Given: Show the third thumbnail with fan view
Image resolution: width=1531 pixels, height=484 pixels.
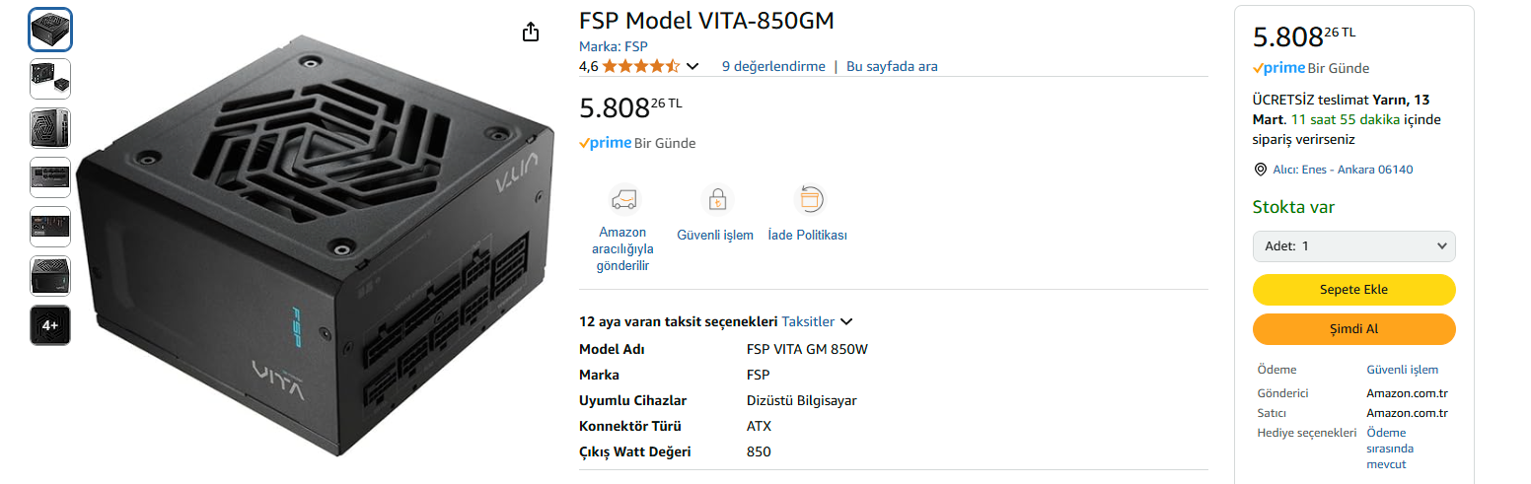Looking at the screenshot, I should tap(50, 128).
